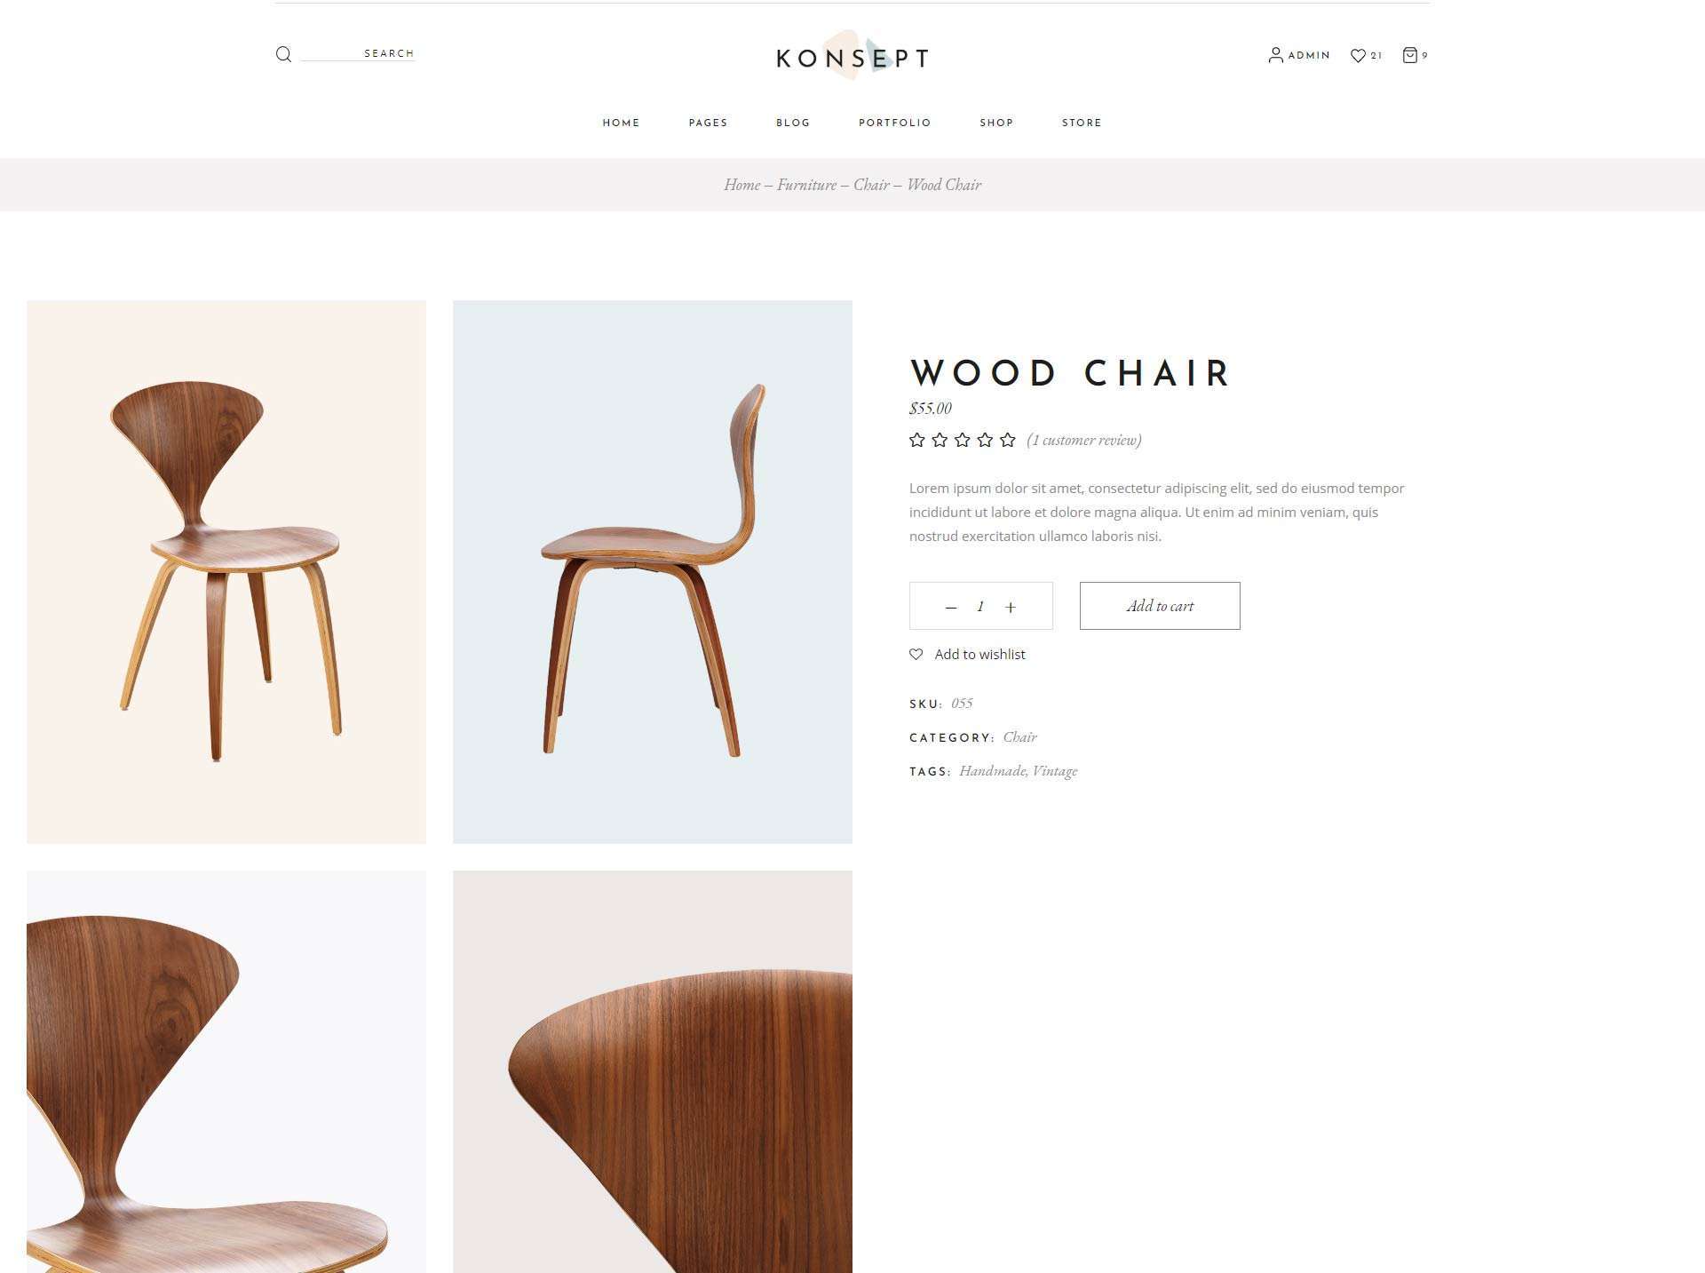Decrease quantity with the minus button
1705x1273 pixels.
click(x=951, y=608)
